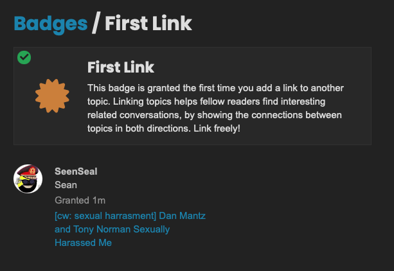The width and height of the screenshot is (394, 271).
Task: Click the slash separator in the breadcrumb
Action: 96,23
